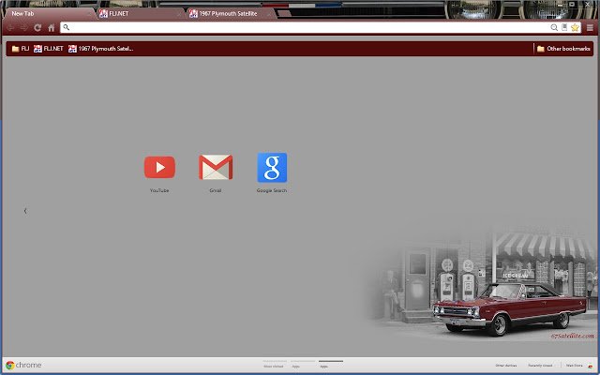Click the page icon beside the star
Image resolution: width=600 pixels, height=375 pixels.
pos(564,27)
